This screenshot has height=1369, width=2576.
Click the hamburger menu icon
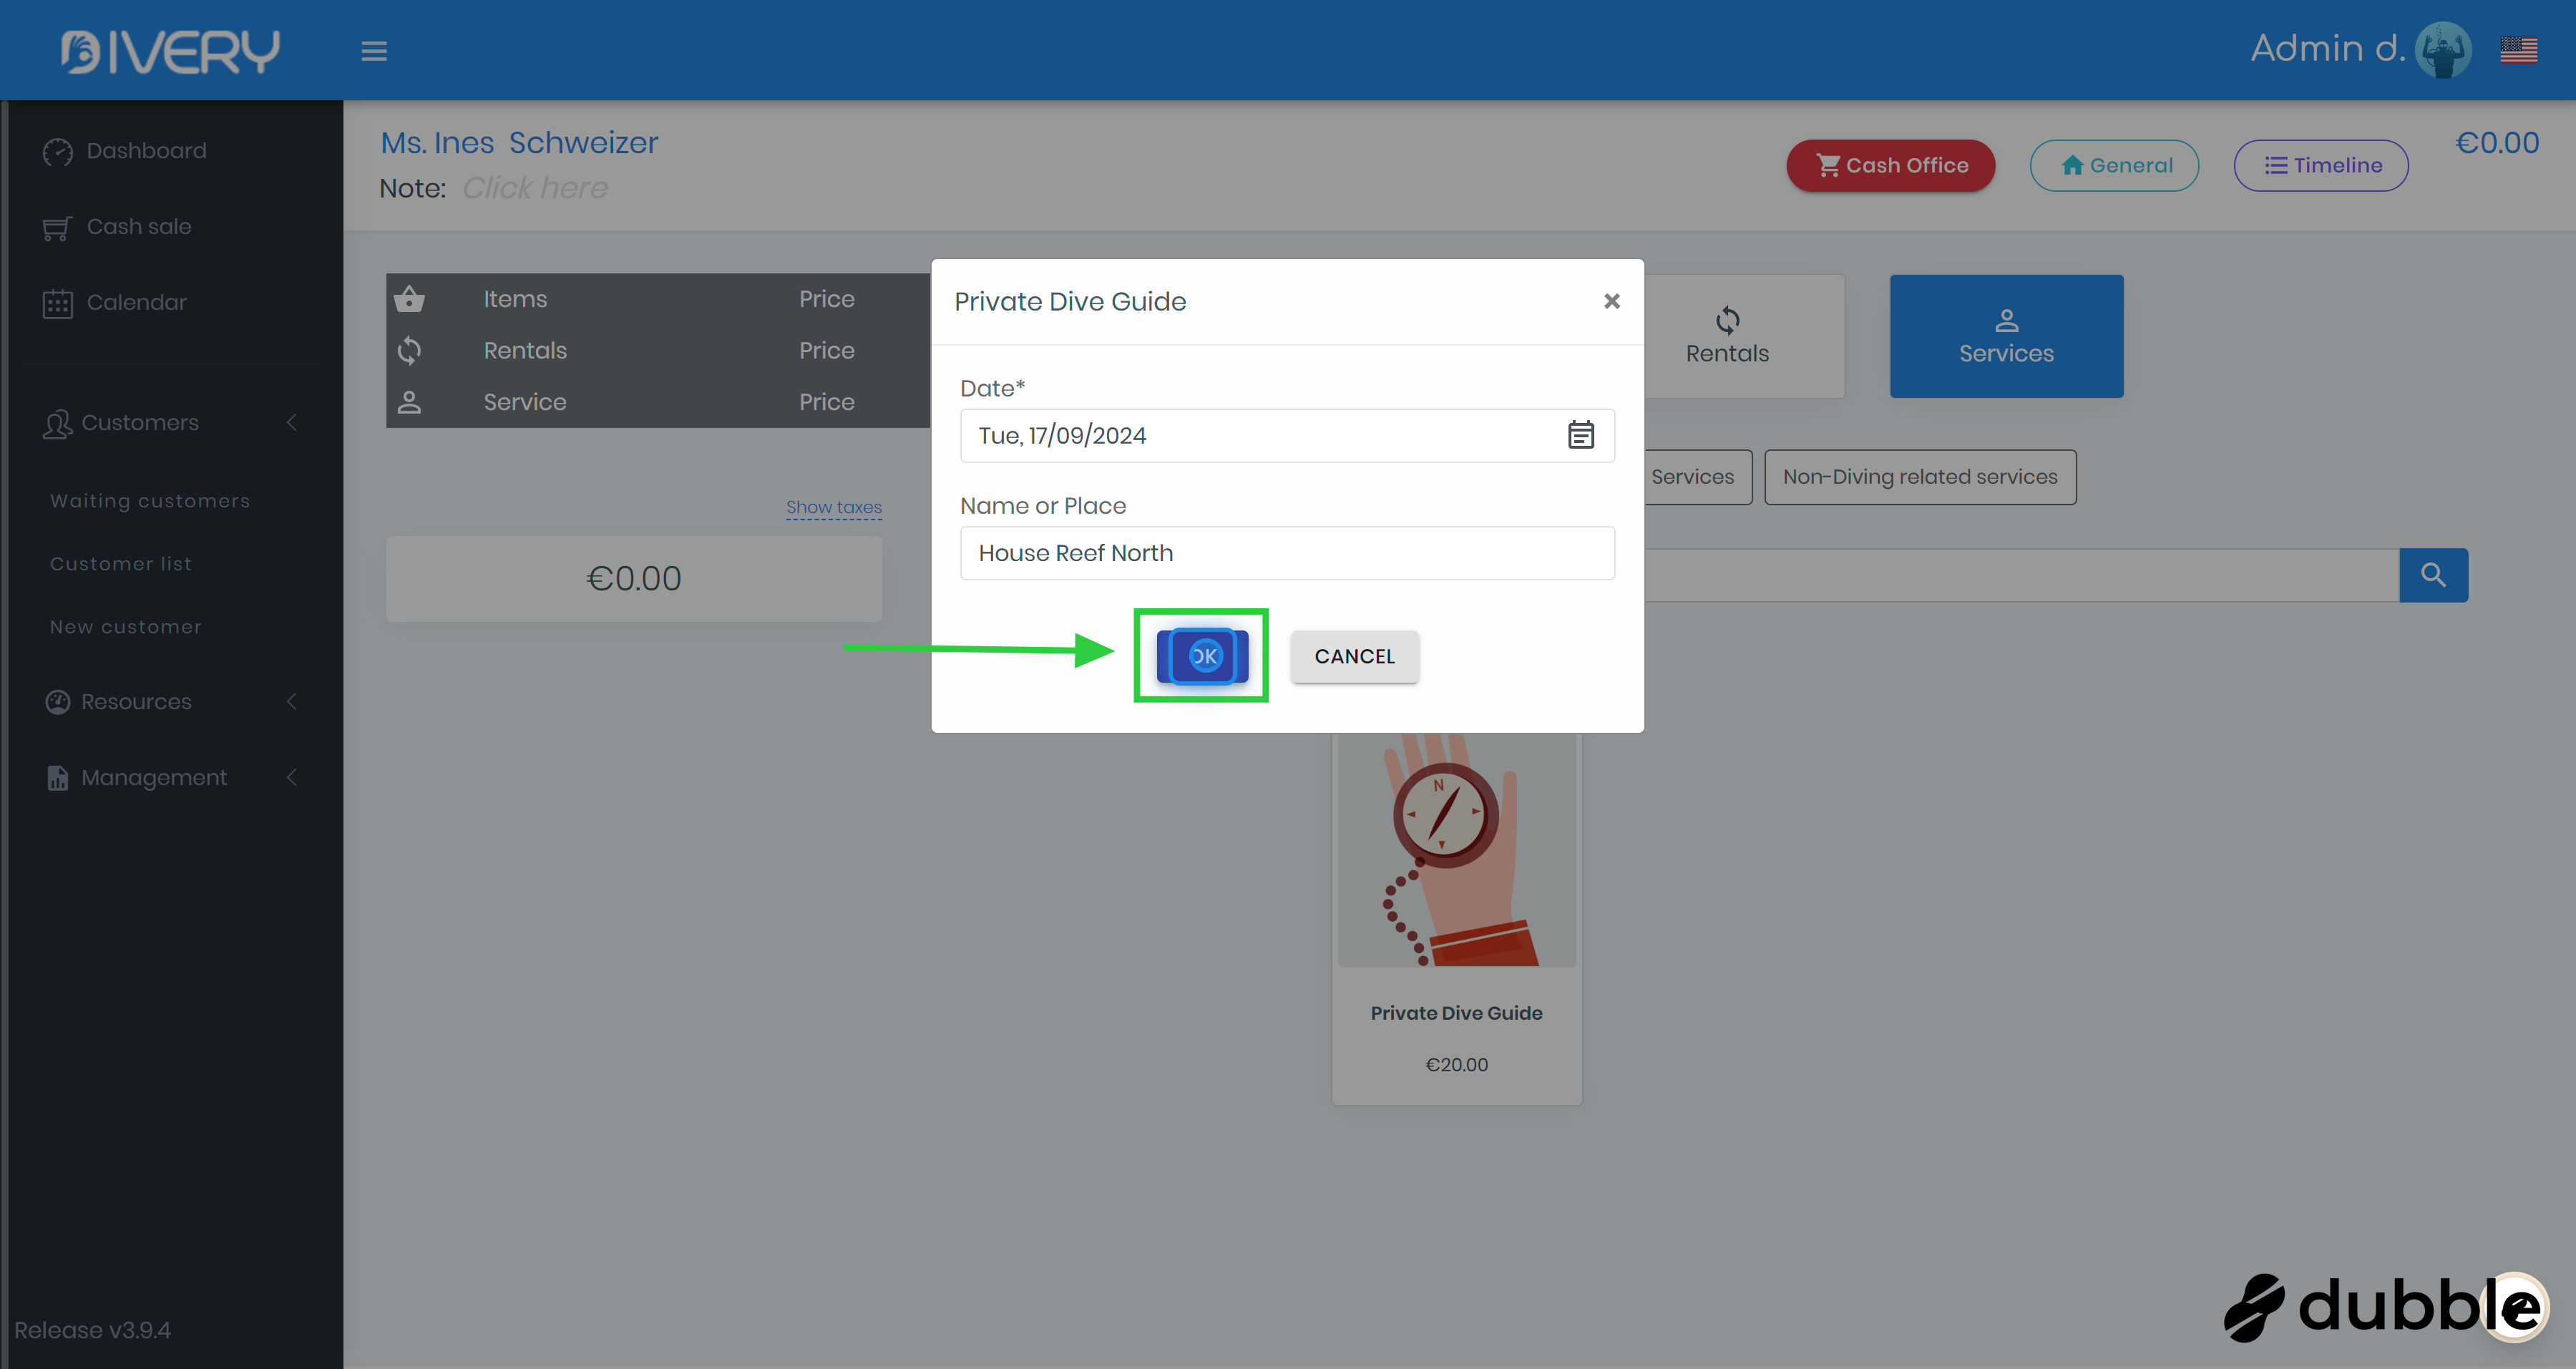tap(374, 51)
